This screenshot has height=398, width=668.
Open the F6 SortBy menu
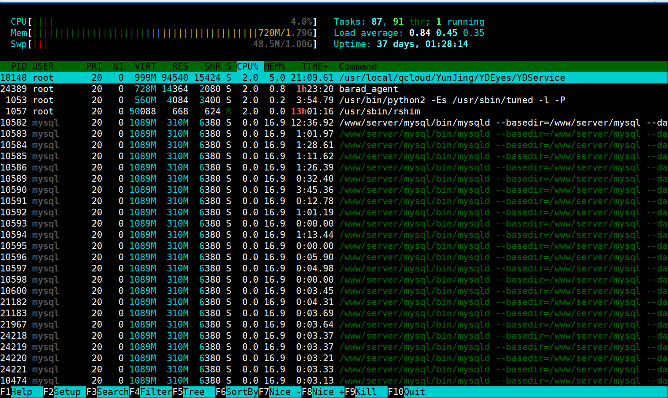[x=237, y=392]
